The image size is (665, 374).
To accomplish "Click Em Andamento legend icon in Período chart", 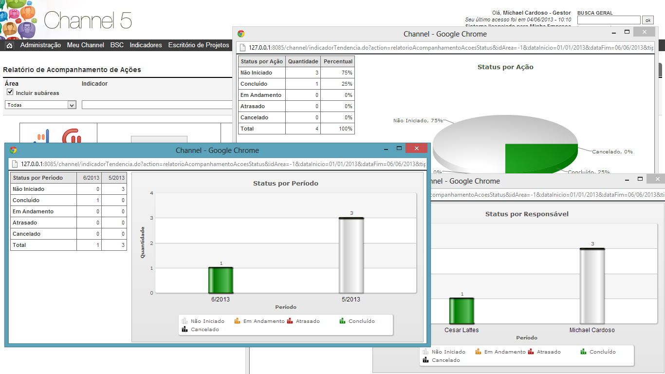I will (x=237, y=321).
